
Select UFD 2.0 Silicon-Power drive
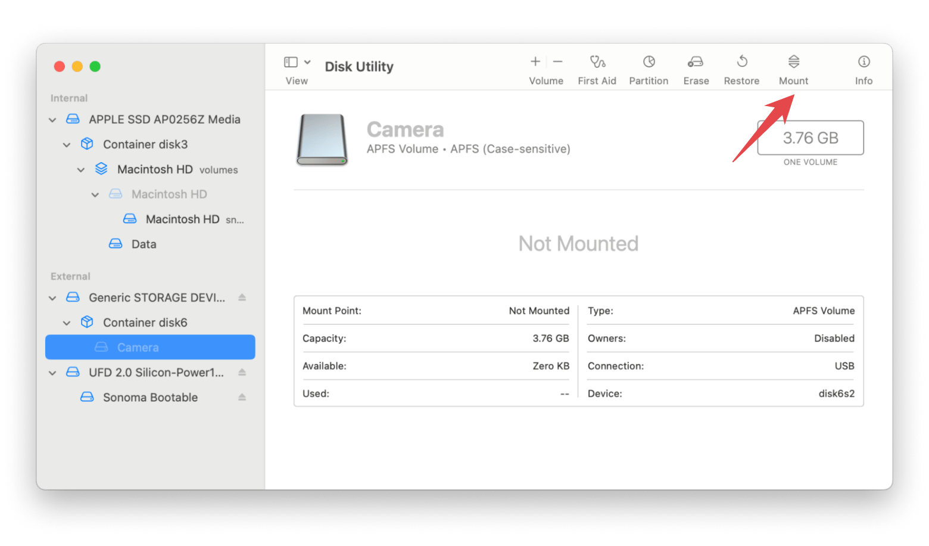coord(157,373)
